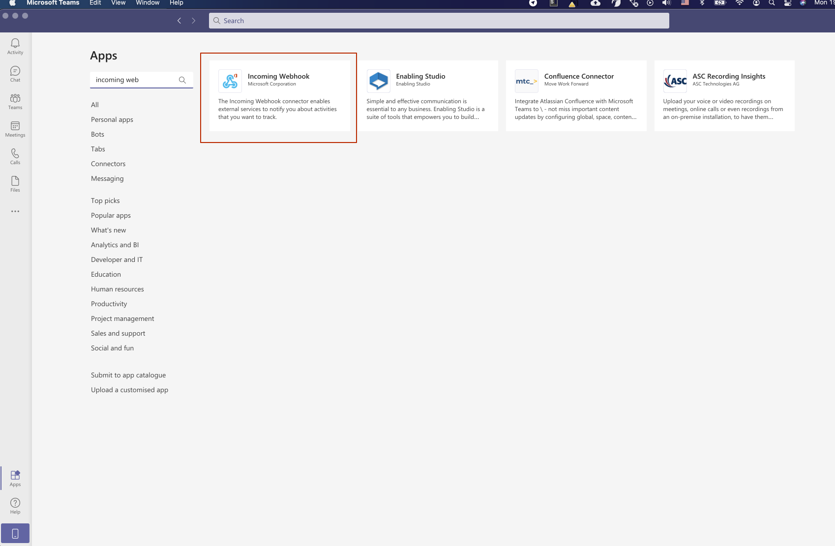Open the Incoming Webhook title
Viewport: 835px width, 546px height.
[x=278, y=76]
